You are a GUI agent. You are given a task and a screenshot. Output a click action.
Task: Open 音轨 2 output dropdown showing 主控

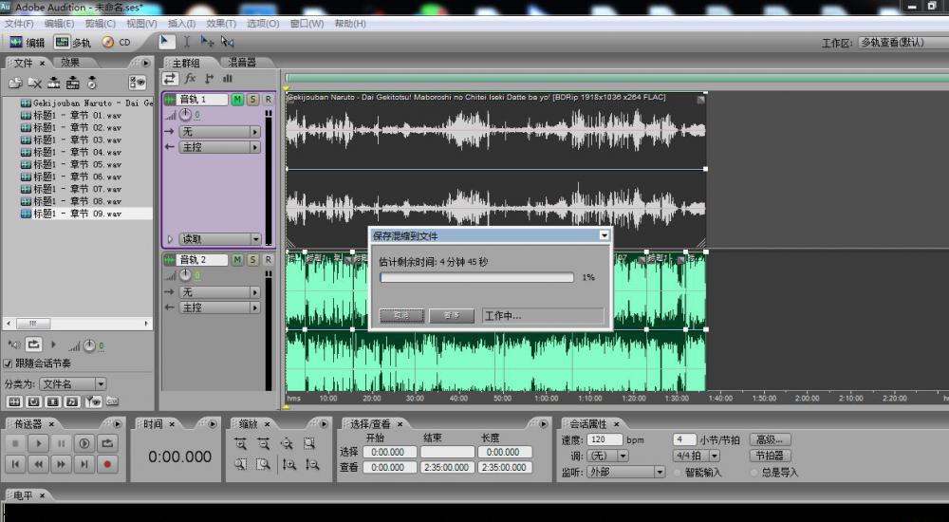(219, 308)
